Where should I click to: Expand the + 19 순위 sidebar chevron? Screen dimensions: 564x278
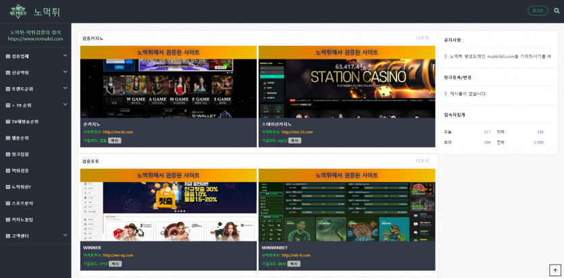65,105
